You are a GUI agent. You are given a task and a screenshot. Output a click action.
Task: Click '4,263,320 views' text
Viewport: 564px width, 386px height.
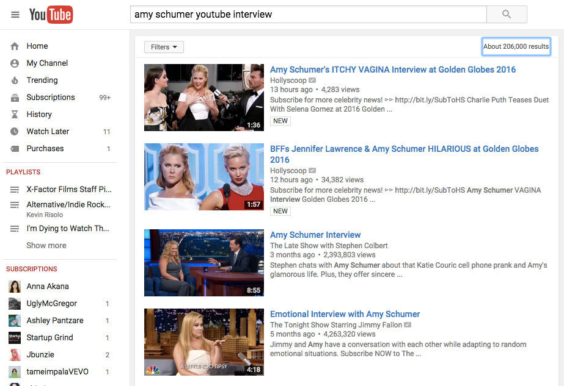pyautogui.click(x=350, y=334)
